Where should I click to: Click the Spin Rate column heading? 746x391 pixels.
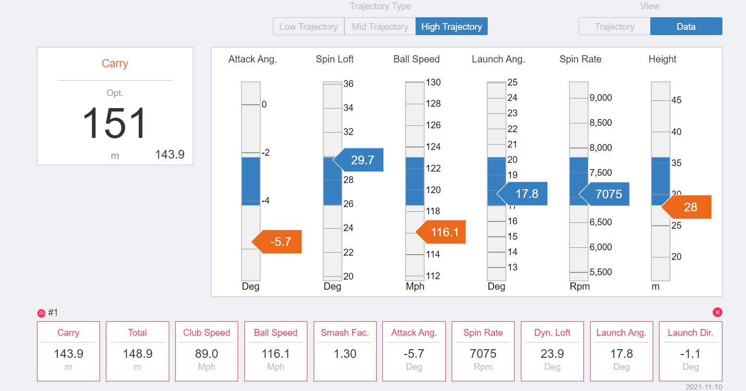point(581,59)
